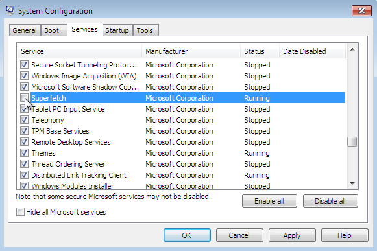
Task: Uncheck Remote Desktop Services checkbox
Action: [x=24, y=142]
